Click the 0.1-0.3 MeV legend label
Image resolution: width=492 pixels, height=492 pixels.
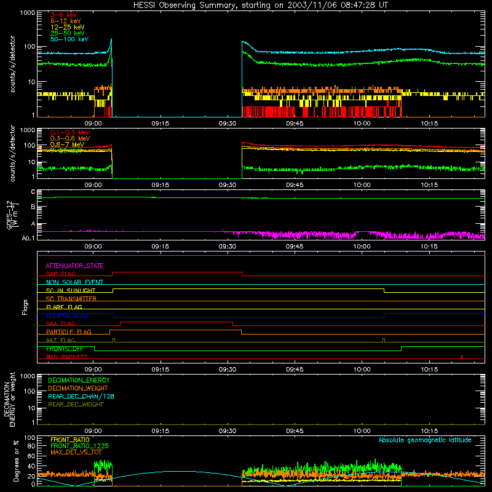pyautogui.click(x=70, y=132)
